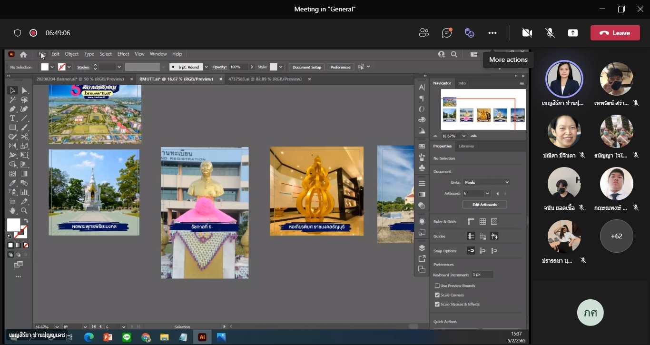Select the Line Segment tool
This screenshot has width=650, height=345.
(x=24, y=118)
